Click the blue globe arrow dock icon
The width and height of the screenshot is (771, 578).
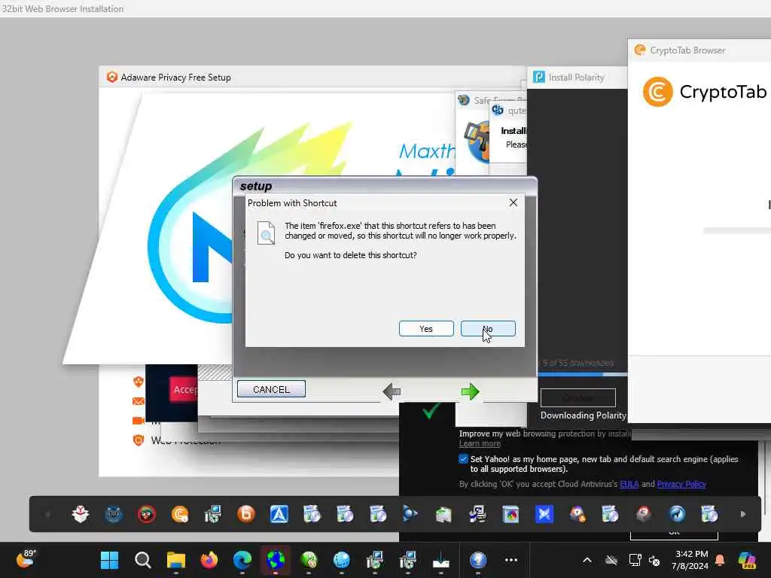[677, 514]
